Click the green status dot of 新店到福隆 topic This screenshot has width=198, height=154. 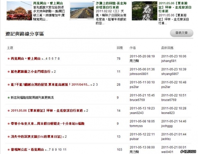pos(9,98)
